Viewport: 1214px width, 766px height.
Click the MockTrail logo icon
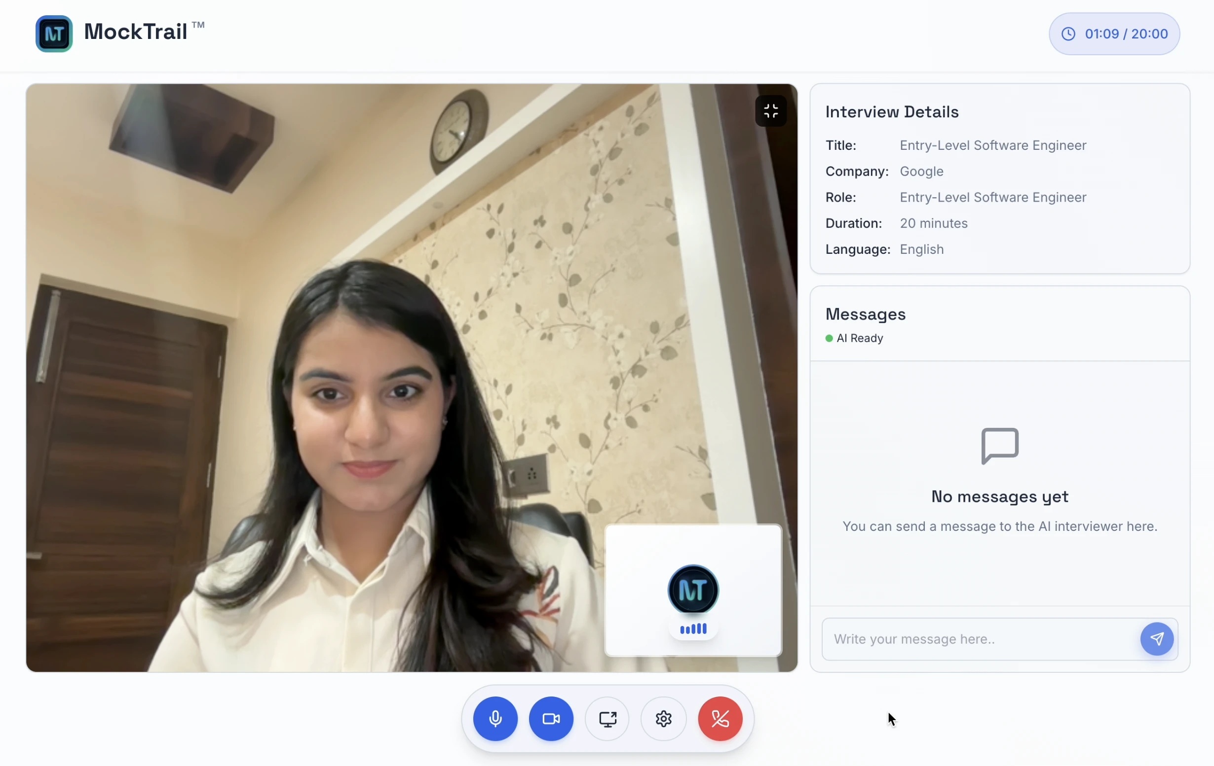[x=54, y=34]
